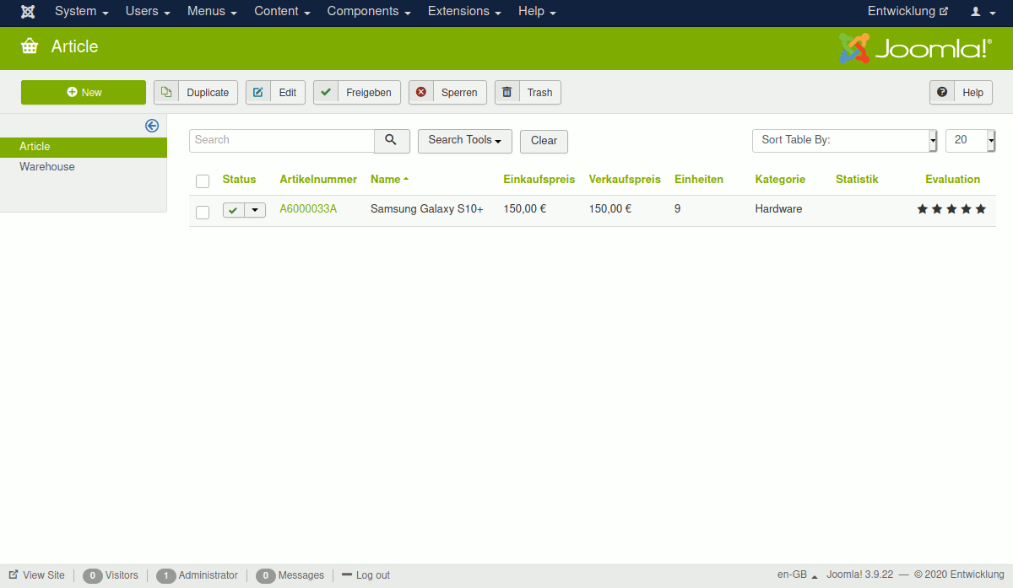Tick the select-all checkbox in table header
The height and width of the screenshot is (588, 1013).
tap(203, 181)
